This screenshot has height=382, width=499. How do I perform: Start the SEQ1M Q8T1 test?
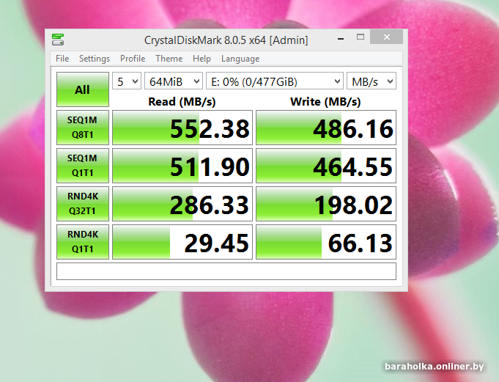[83, 128]
